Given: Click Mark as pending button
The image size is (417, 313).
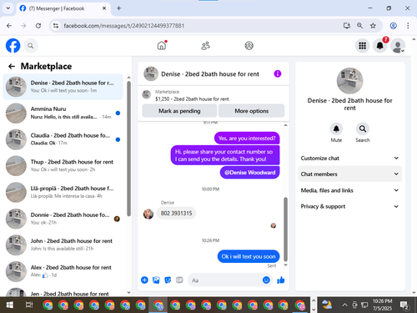Looking at the screenshot, I should [179, 111].
